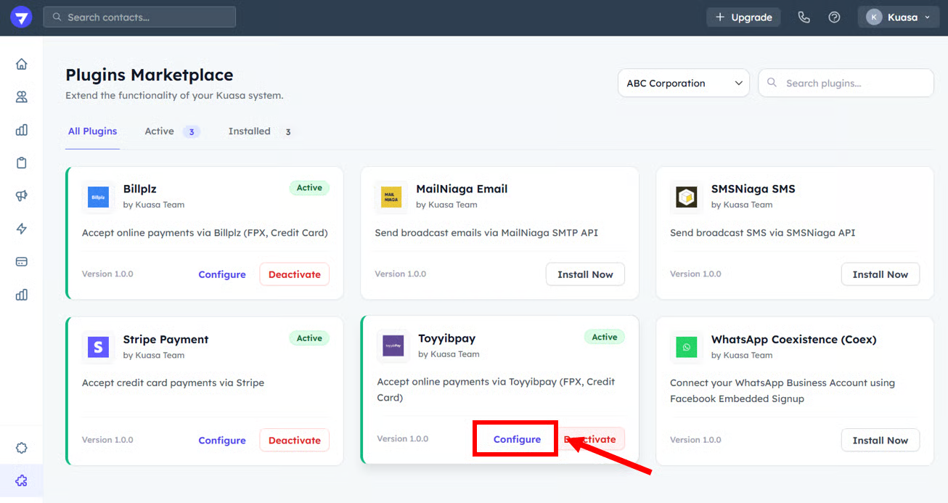Expand the ABC Corporation dropdown

[x=683, y=83]
